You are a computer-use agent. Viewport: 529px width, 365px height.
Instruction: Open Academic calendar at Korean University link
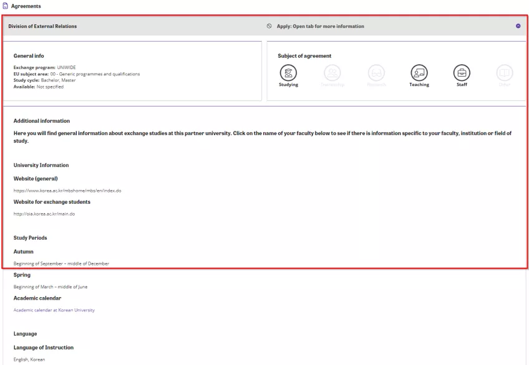tap(54, 310)
